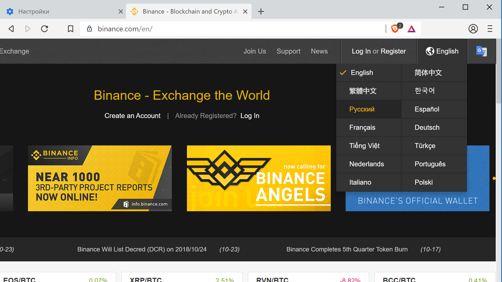
Task: Open Brave Rewards triangle icon
Action: coord(412,29)
